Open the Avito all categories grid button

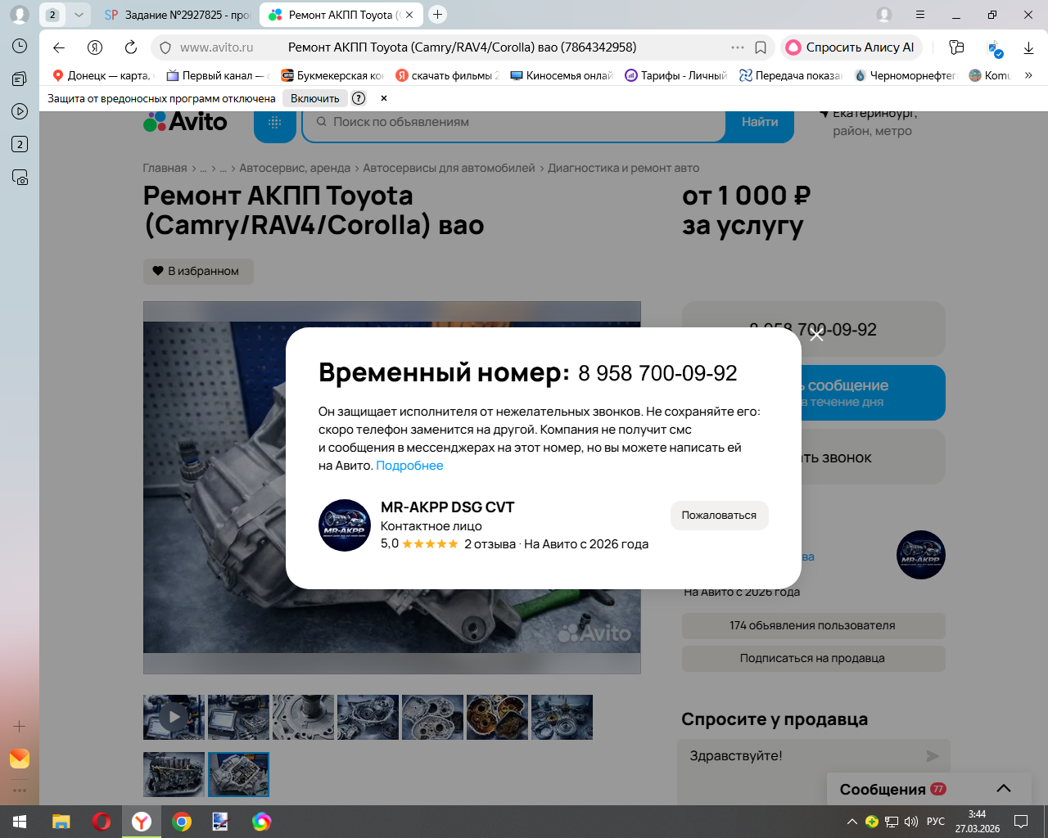click(x=274, y=122)
